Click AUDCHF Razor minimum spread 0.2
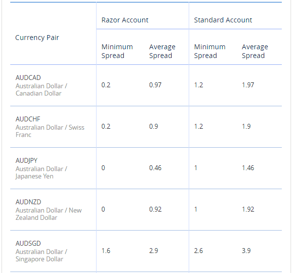Image resolution: width=294 pixels, height=273 pixels. point(106,127)
